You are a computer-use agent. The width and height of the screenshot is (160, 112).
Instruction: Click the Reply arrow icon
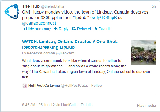click(x=56, y=29)
